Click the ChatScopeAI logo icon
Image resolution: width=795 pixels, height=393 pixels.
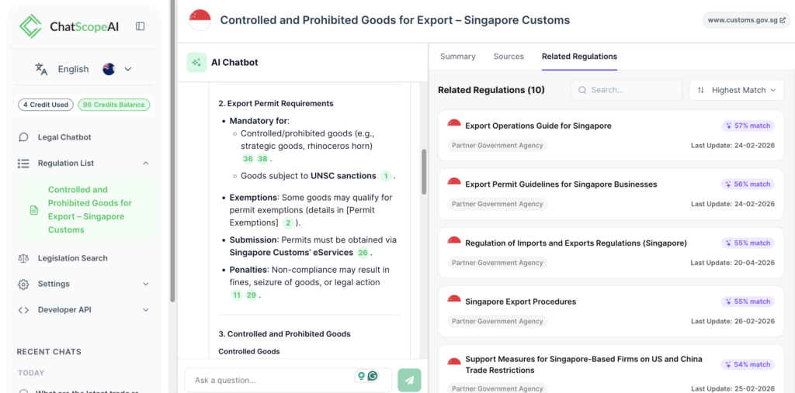[x=30, y=26]
